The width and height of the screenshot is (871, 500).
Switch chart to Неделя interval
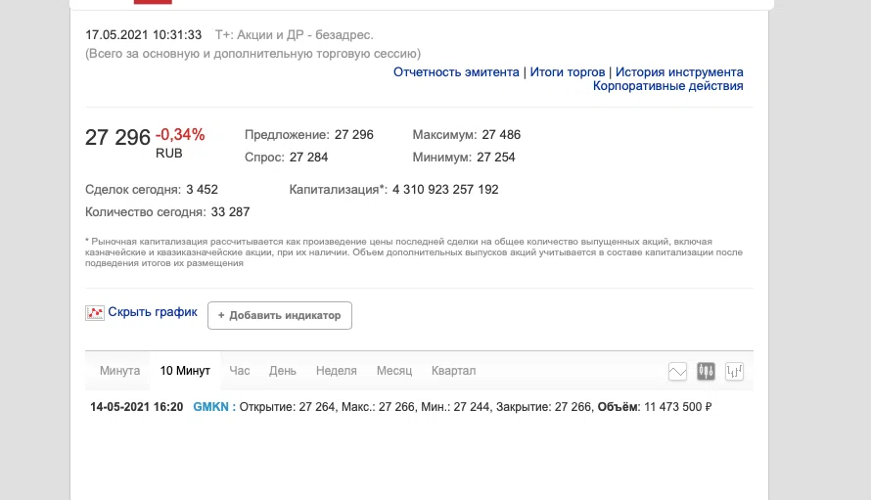point(336,371)
